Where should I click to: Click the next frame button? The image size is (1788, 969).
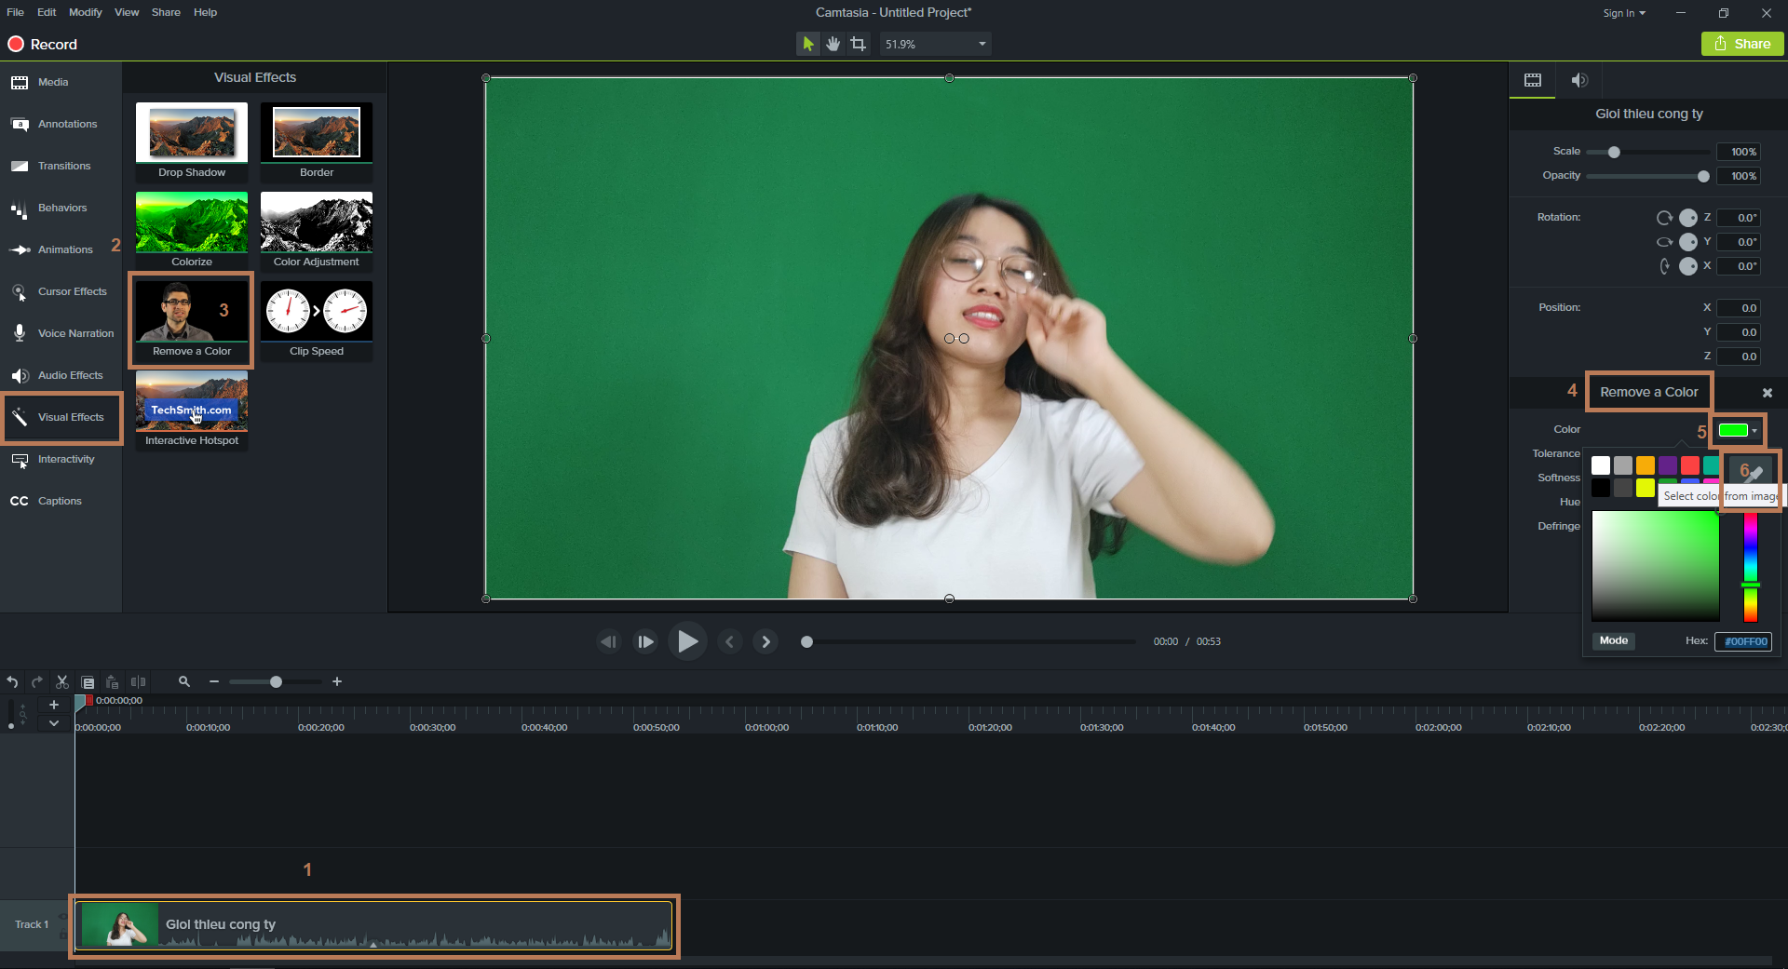point(644,641)
